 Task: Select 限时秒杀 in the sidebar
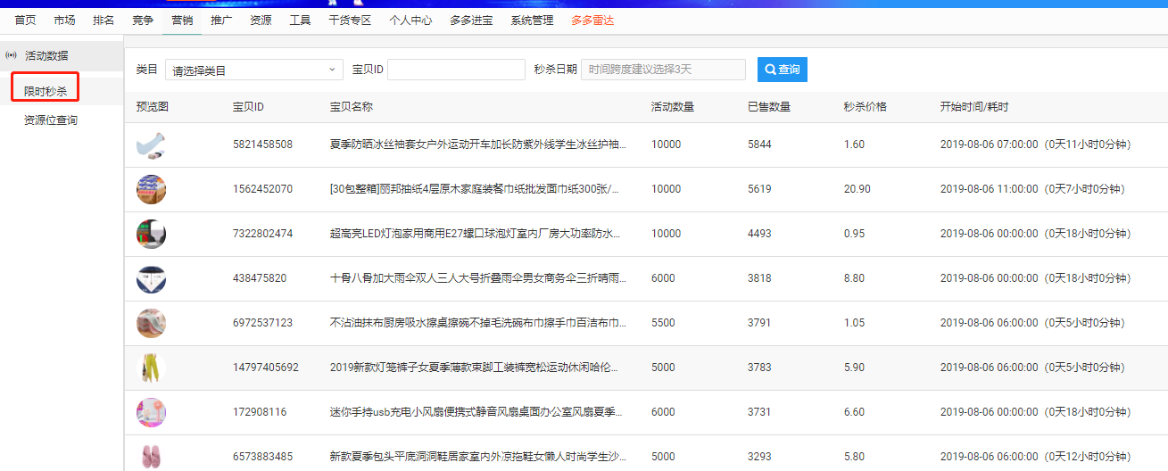click(46, 91)
